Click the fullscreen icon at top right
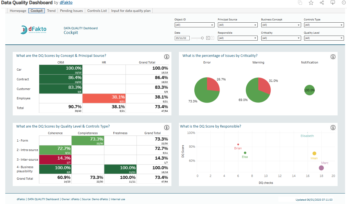347x204 pixels. [343, 3]
